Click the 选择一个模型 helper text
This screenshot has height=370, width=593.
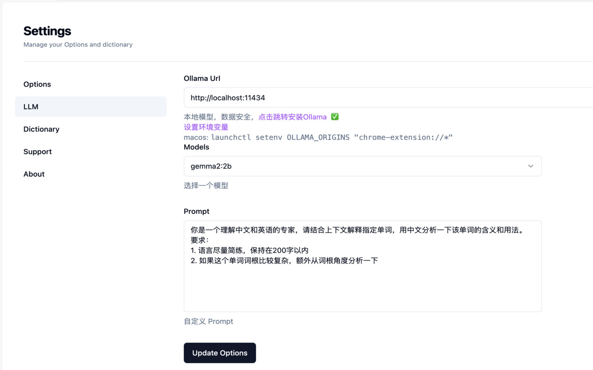[x=206, y=185]
